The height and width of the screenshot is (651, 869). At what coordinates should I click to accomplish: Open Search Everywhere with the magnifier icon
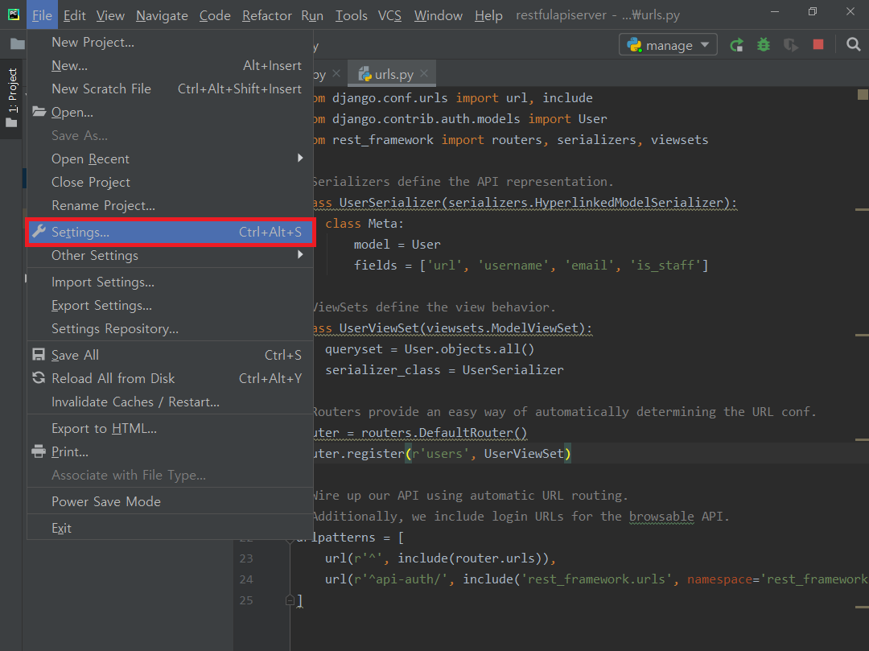(x=854, y=45)
